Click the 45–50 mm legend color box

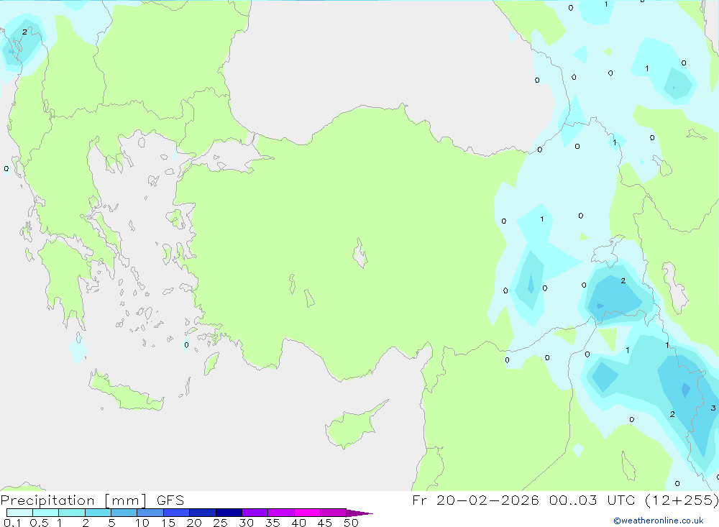(x=334, y=513)
